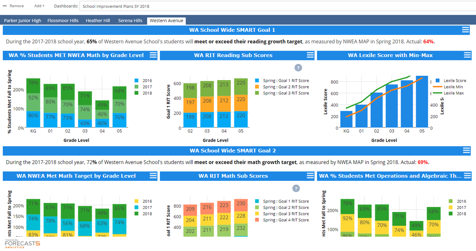Click Remove dashboard button

point(14,6)
